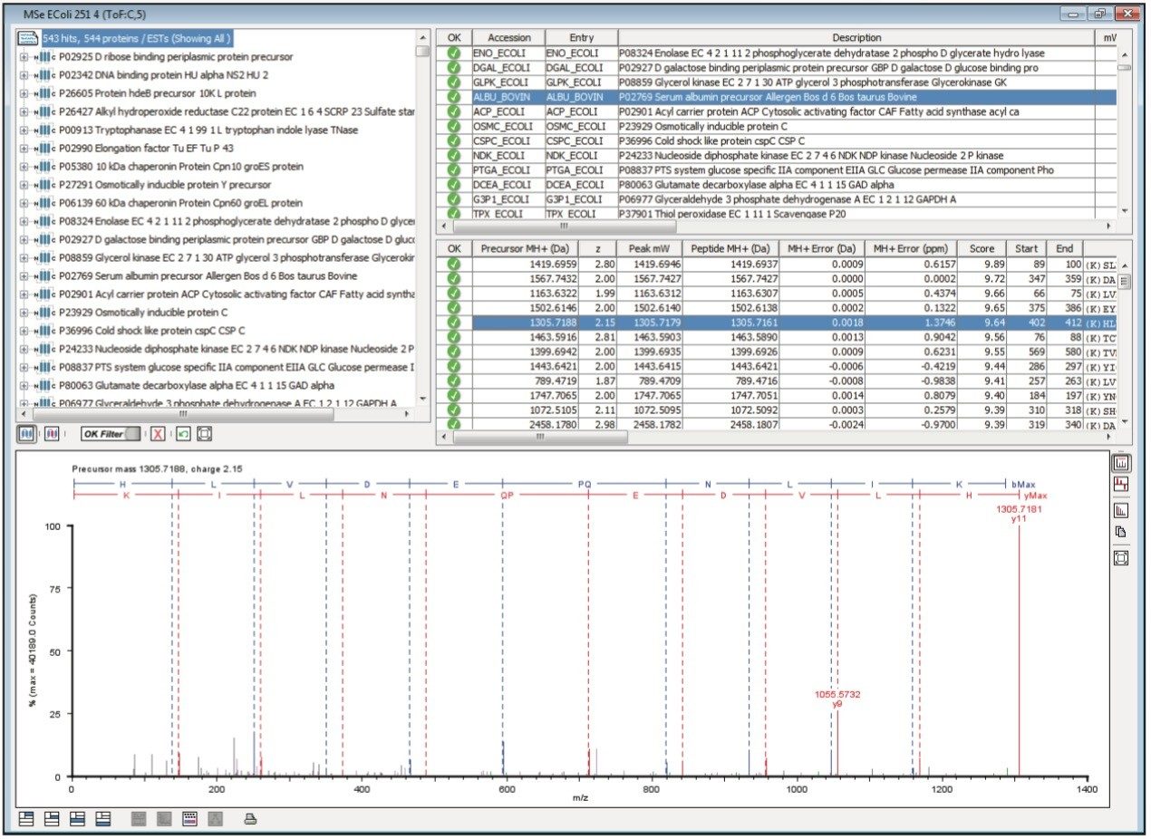1151x839 pixels.
Task: Select the GLPK_ECOLI row in protein table
Action: coord(779,82)
